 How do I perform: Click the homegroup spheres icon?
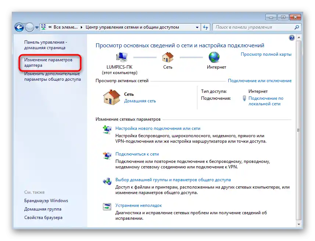click(107, 181)
